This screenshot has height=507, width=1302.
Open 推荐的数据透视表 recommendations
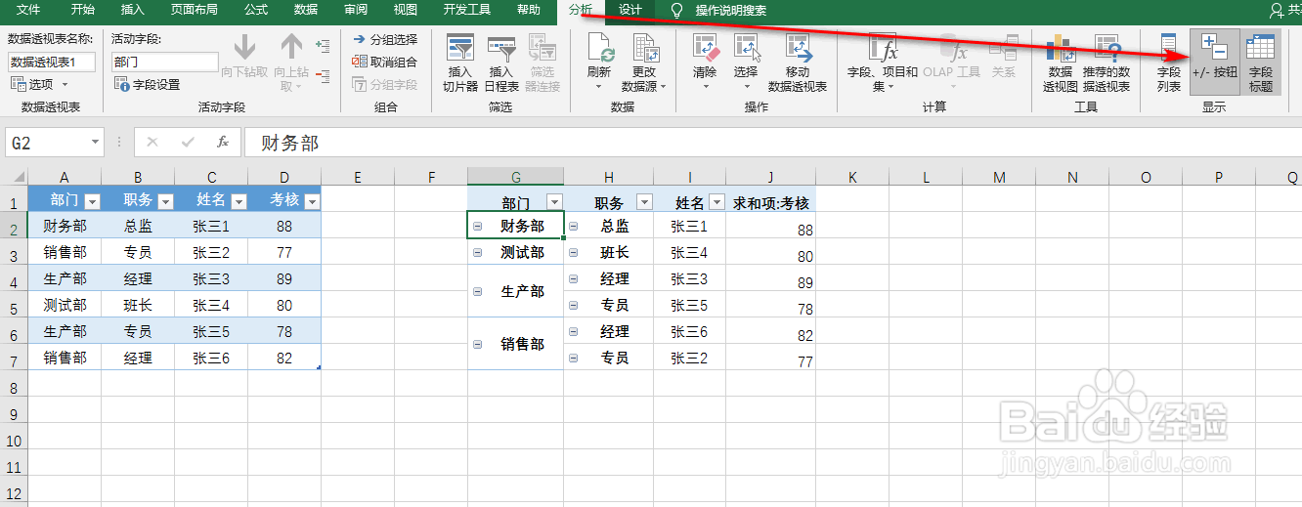(1107, 62)
